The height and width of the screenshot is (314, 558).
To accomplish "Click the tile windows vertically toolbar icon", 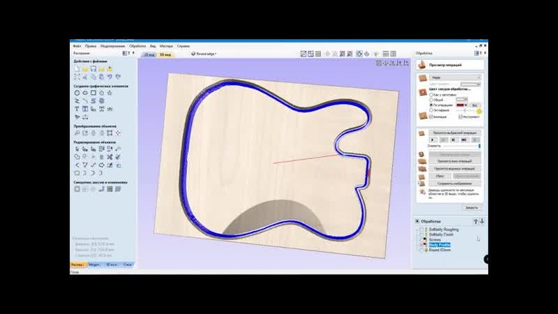I will click(x=393, y=54).
